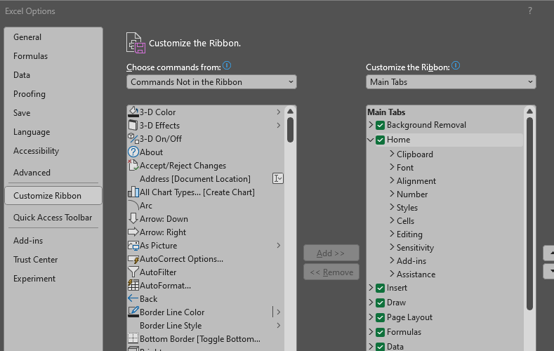Open the Choose commands from dropdown
554x351 pixels.
(x=211, y=82)
